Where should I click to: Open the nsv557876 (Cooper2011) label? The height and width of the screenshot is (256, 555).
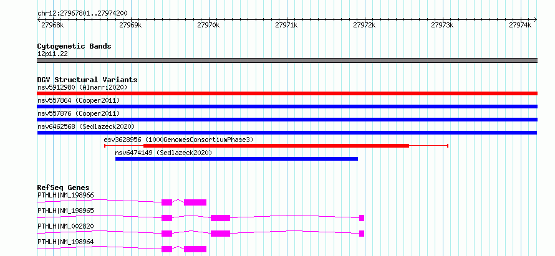[x=79, y=113]
